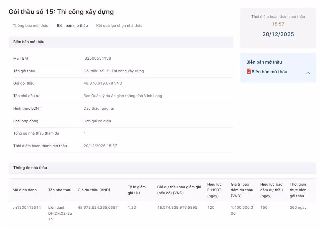
Task: Click the page title Gói thầu số 15
Action: click(61, 12)
